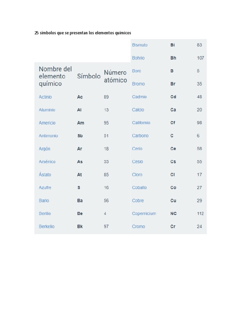This screenshot has width=246, height=328.
Task: Click the Argón element name
Action: (x=45, y=149)
